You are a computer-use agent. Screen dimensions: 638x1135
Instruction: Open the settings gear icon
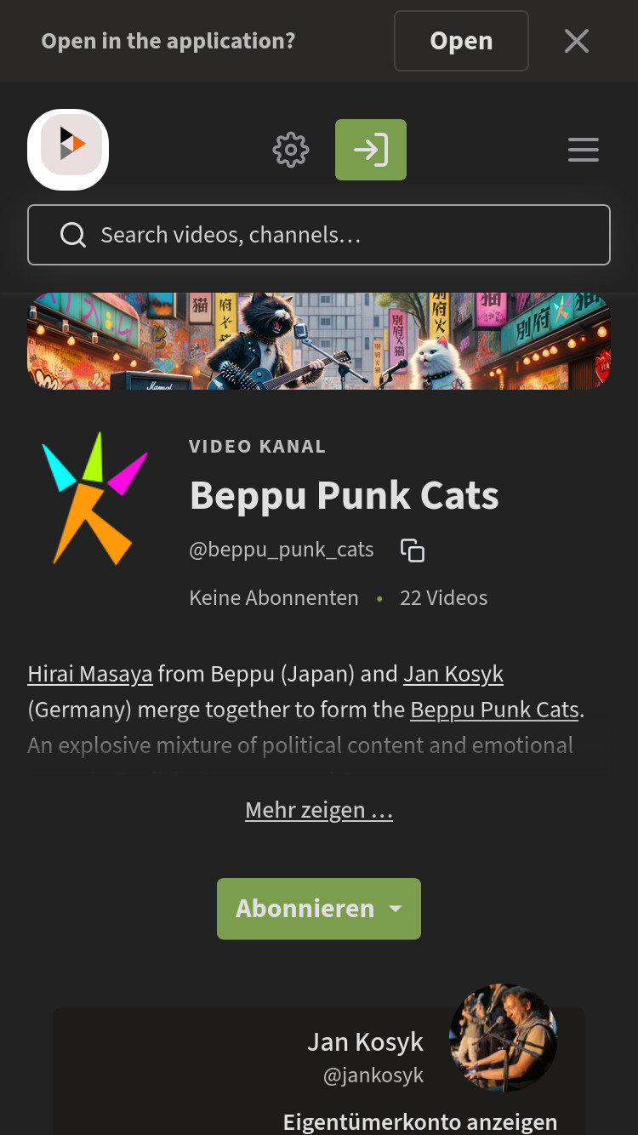pyautogui.click(x=291, y=150)
